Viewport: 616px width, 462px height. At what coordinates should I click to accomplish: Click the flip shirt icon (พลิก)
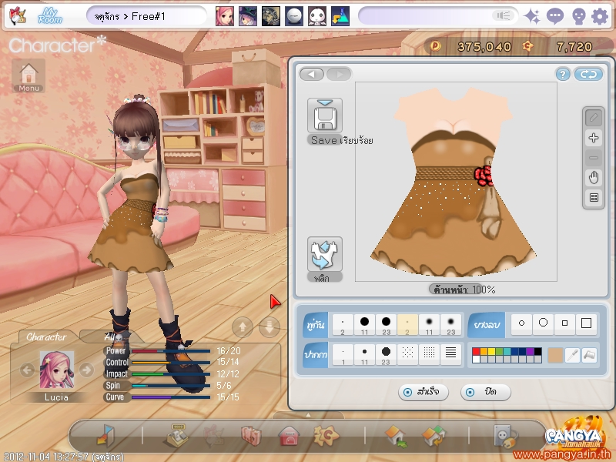(324, 254)
